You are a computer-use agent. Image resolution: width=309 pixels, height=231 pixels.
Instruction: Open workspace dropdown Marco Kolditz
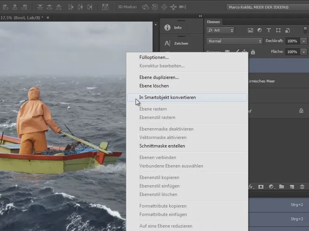pyautogui.click(x=267, y=7)
